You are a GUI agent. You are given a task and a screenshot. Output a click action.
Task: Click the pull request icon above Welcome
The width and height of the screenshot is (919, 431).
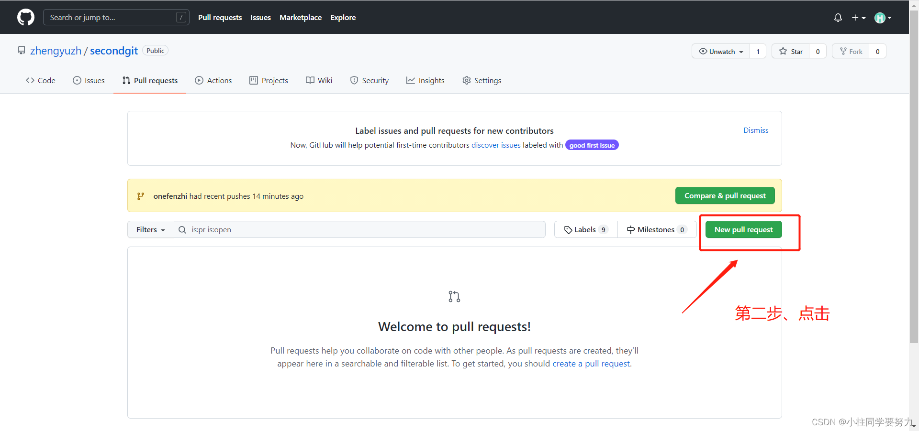tap(454, 297)
